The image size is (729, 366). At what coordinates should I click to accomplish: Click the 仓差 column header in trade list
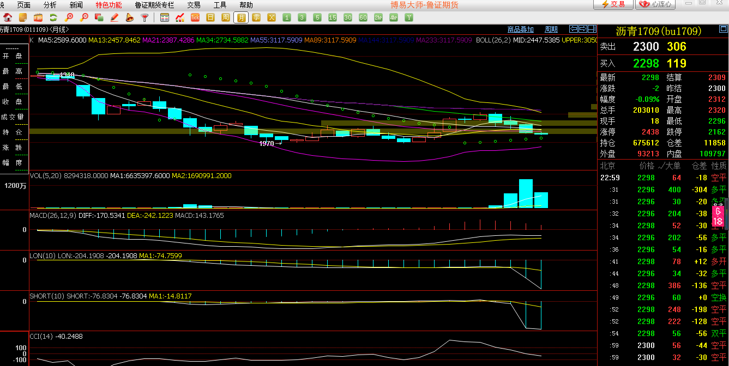[700, 166]
